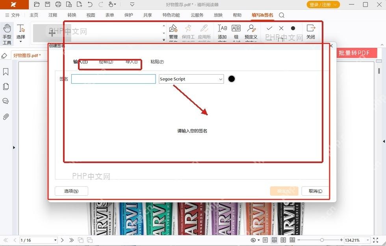Insert a dot symbol from ribbon

[x=293, y=28]
